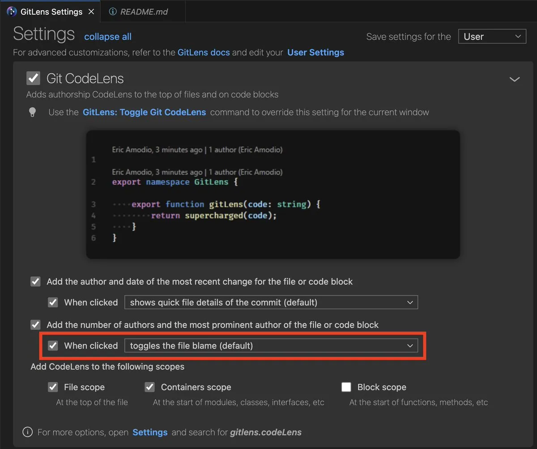
Task: Uncheck File scope
Action: click(x=53, y=387)
